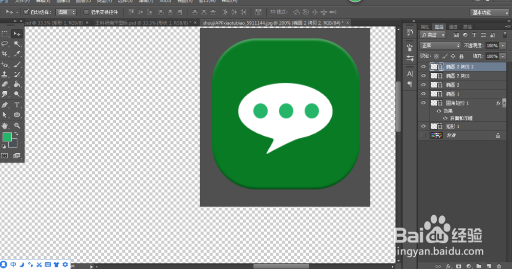The image size is (512, 269).
Task: Collapse effects of 圆角矩形 1 layer
Action: pyautogui.click(x=504, y=103)
